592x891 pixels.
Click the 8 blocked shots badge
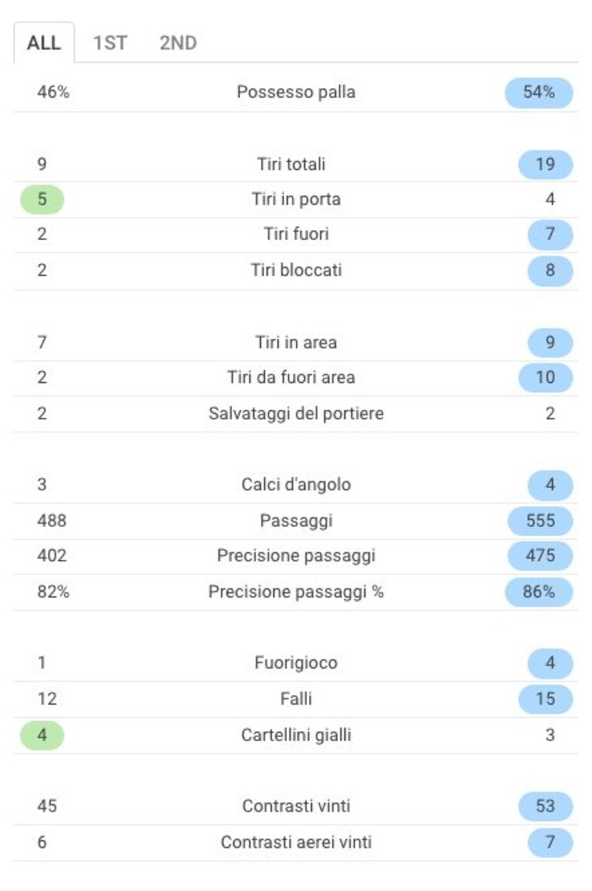point(550,270)
